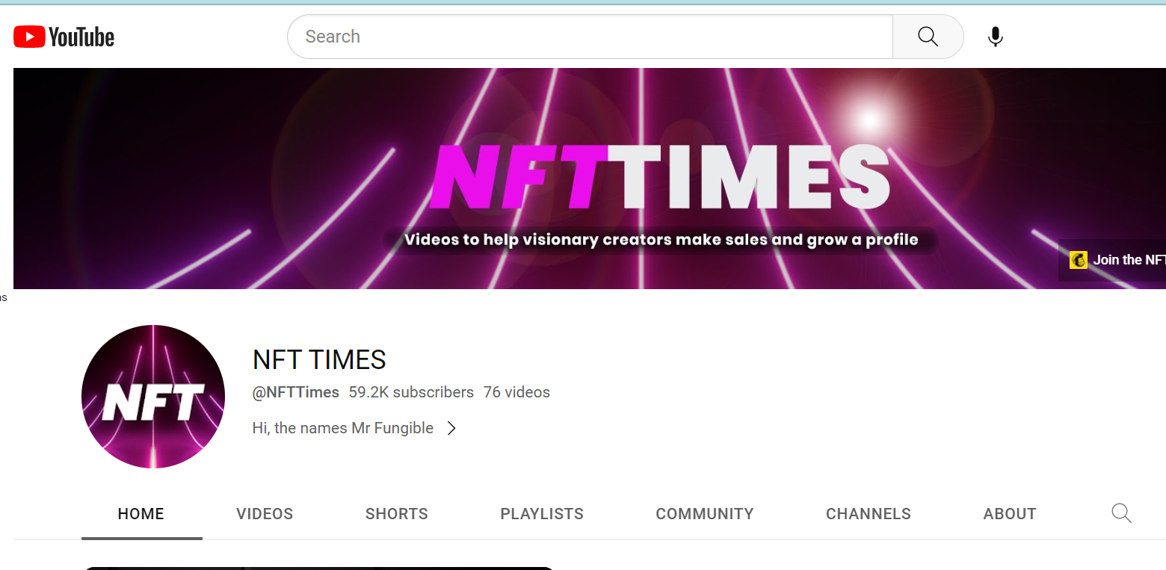This screenshot has height=570, width=1166.
Task: Click the @NFTTimes handle text
Action: click(296, 392)
